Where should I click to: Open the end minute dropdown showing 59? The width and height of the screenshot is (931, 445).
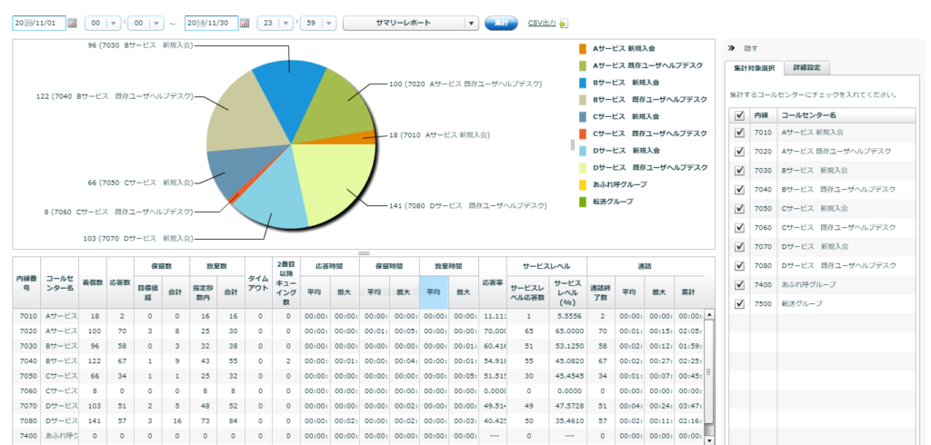point(318,23)
